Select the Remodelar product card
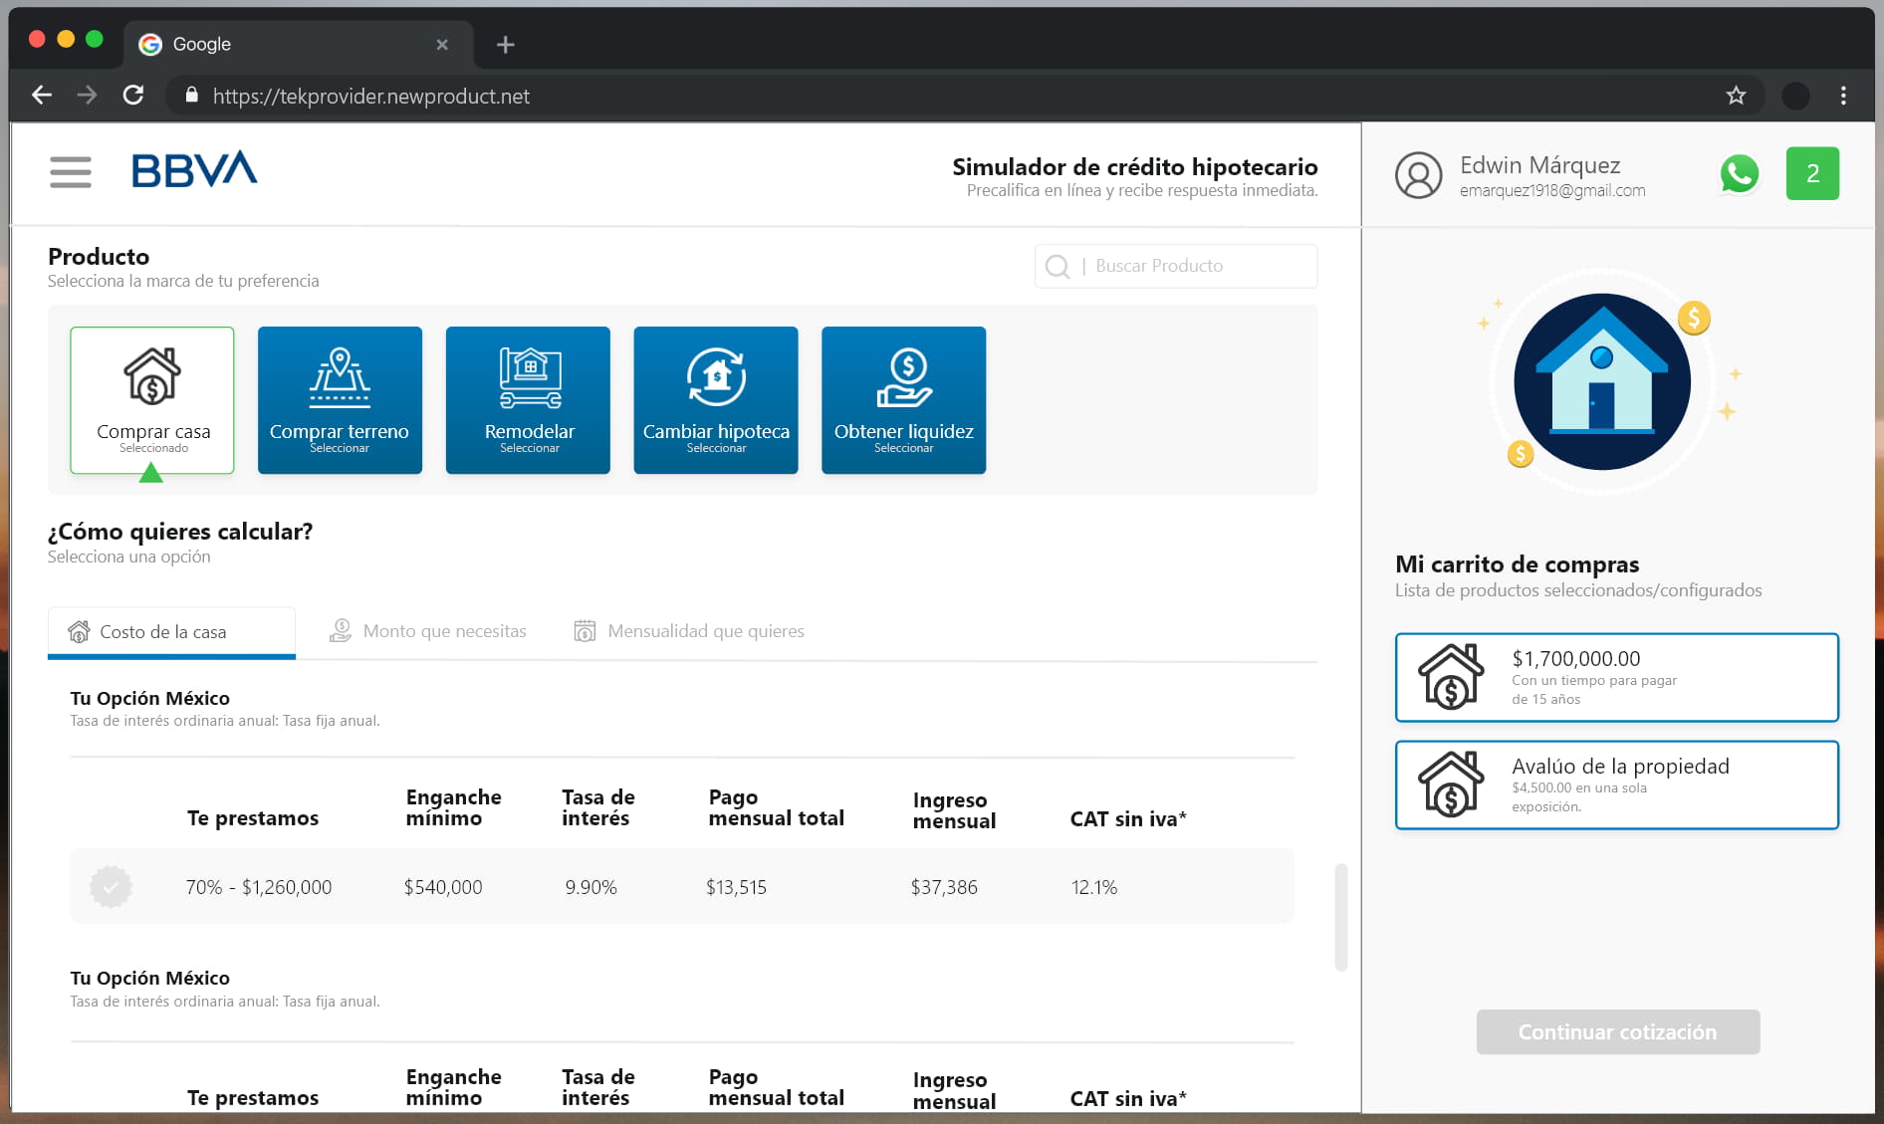 (x=528, y=400)
